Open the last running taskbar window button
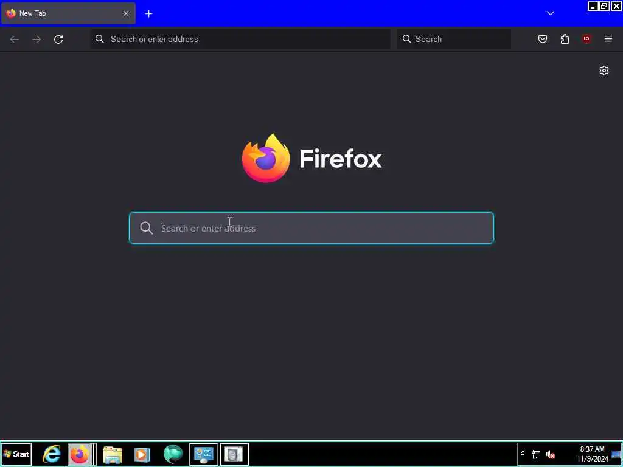This screenshot has width=623, height=467. (234, 454)
